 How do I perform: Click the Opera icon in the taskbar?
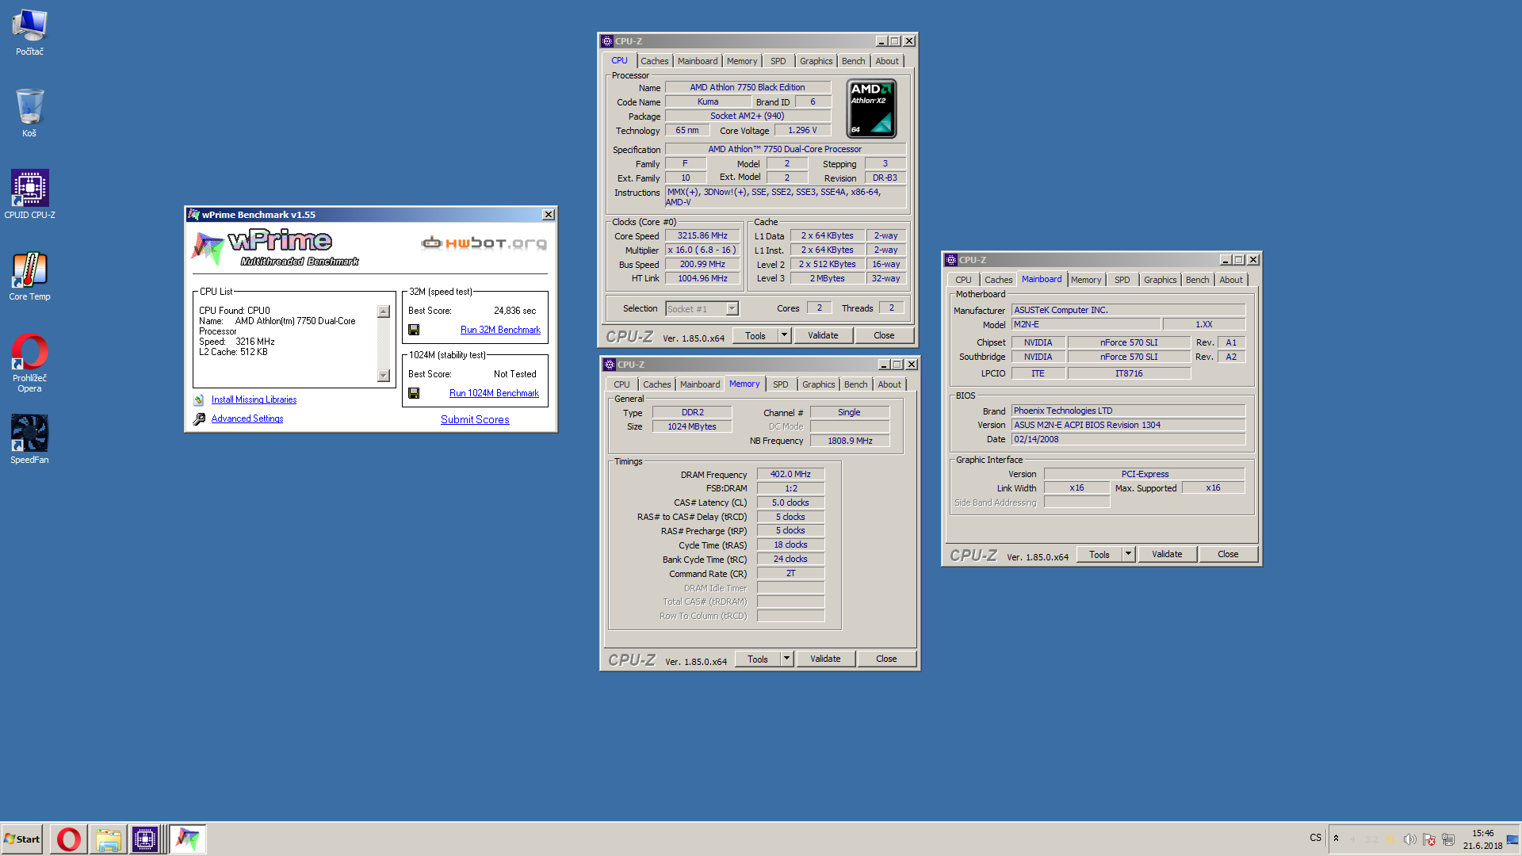[69, 839]
